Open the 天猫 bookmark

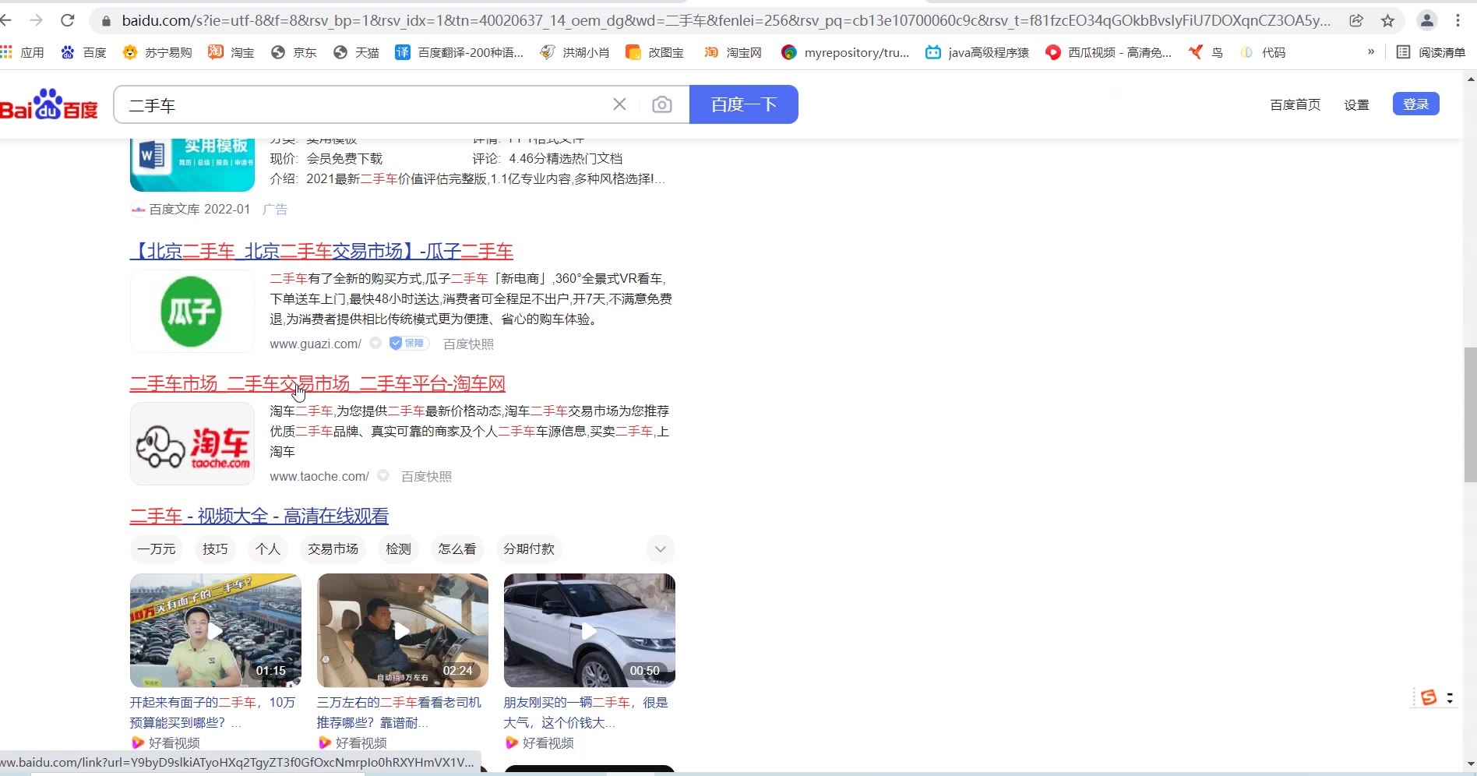[356, 52]
